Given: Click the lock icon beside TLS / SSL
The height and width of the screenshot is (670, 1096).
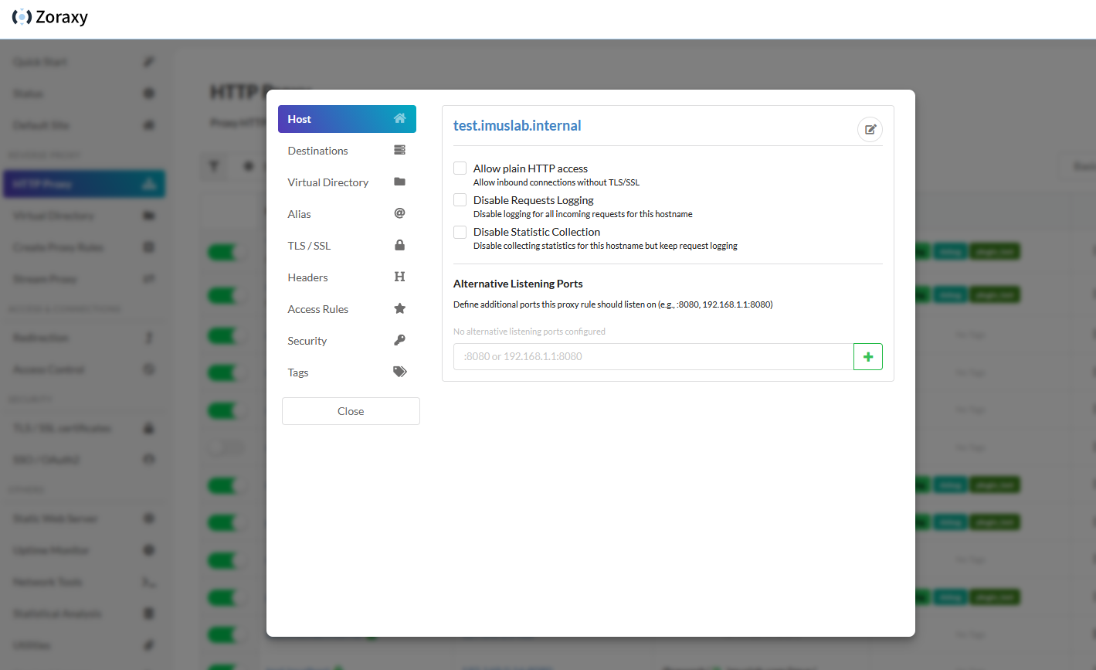Looking at the screenshot, I should pyautogui.click(x=399, y=245).
